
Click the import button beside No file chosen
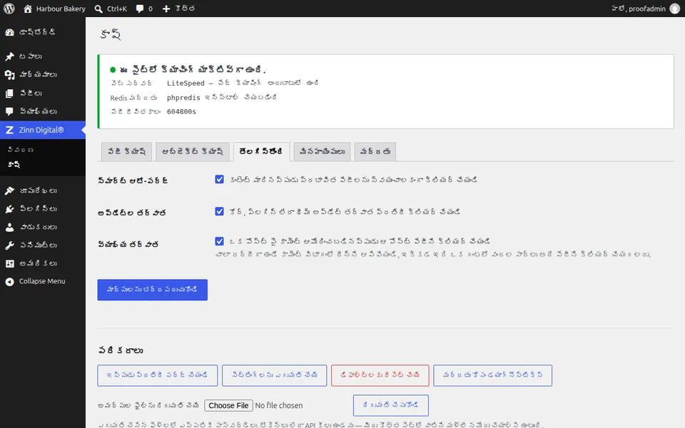point(390,405)
